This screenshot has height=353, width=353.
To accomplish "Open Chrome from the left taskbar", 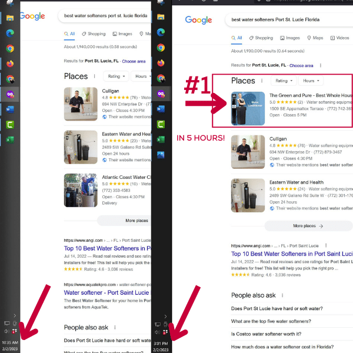I will click(x=10, y=49).
